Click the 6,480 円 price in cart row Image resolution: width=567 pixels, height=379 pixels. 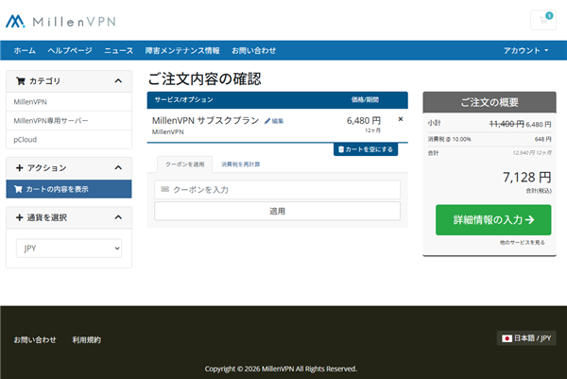click(x=364, y=120)
